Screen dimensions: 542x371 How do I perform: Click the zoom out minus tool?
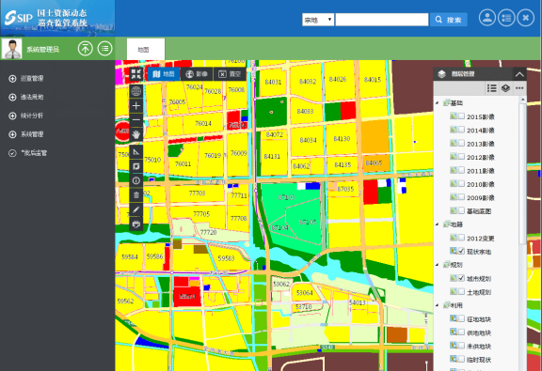coord(136,120)
